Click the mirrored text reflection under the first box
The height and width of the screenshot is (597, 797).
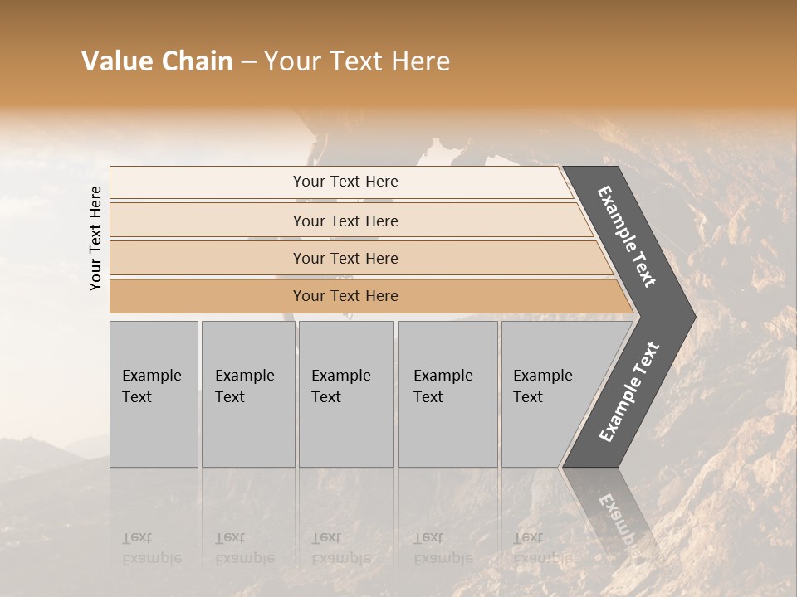tap(152, 547)
